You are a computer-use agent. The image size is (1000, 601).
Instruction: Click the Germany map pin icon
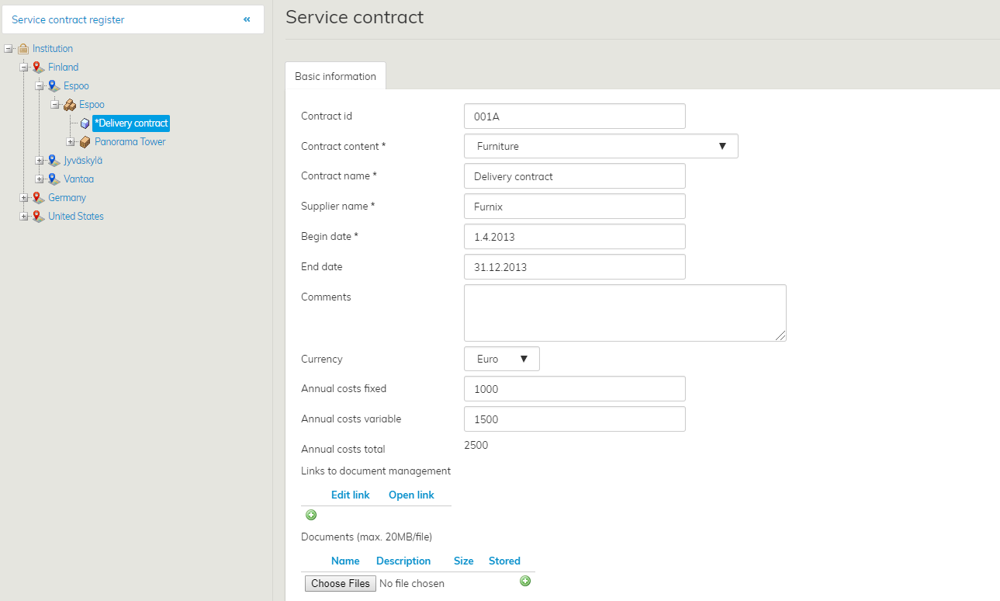click(38, 198)
